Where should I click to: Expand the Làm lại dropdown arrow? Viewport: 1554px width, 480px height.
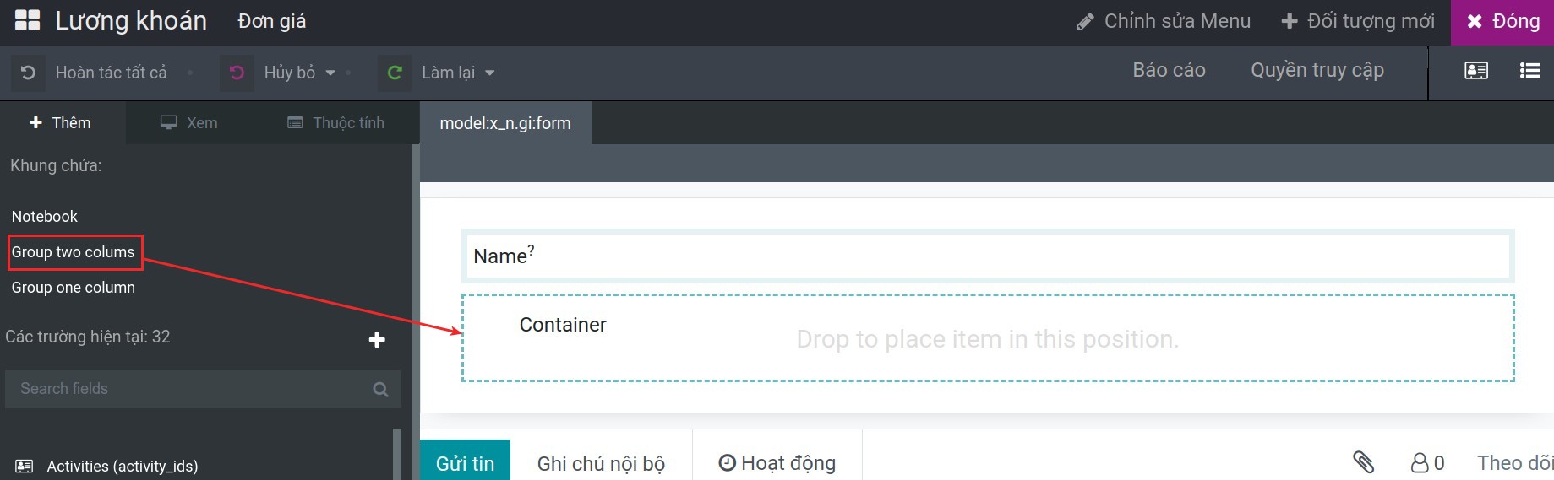coord(490,73)
